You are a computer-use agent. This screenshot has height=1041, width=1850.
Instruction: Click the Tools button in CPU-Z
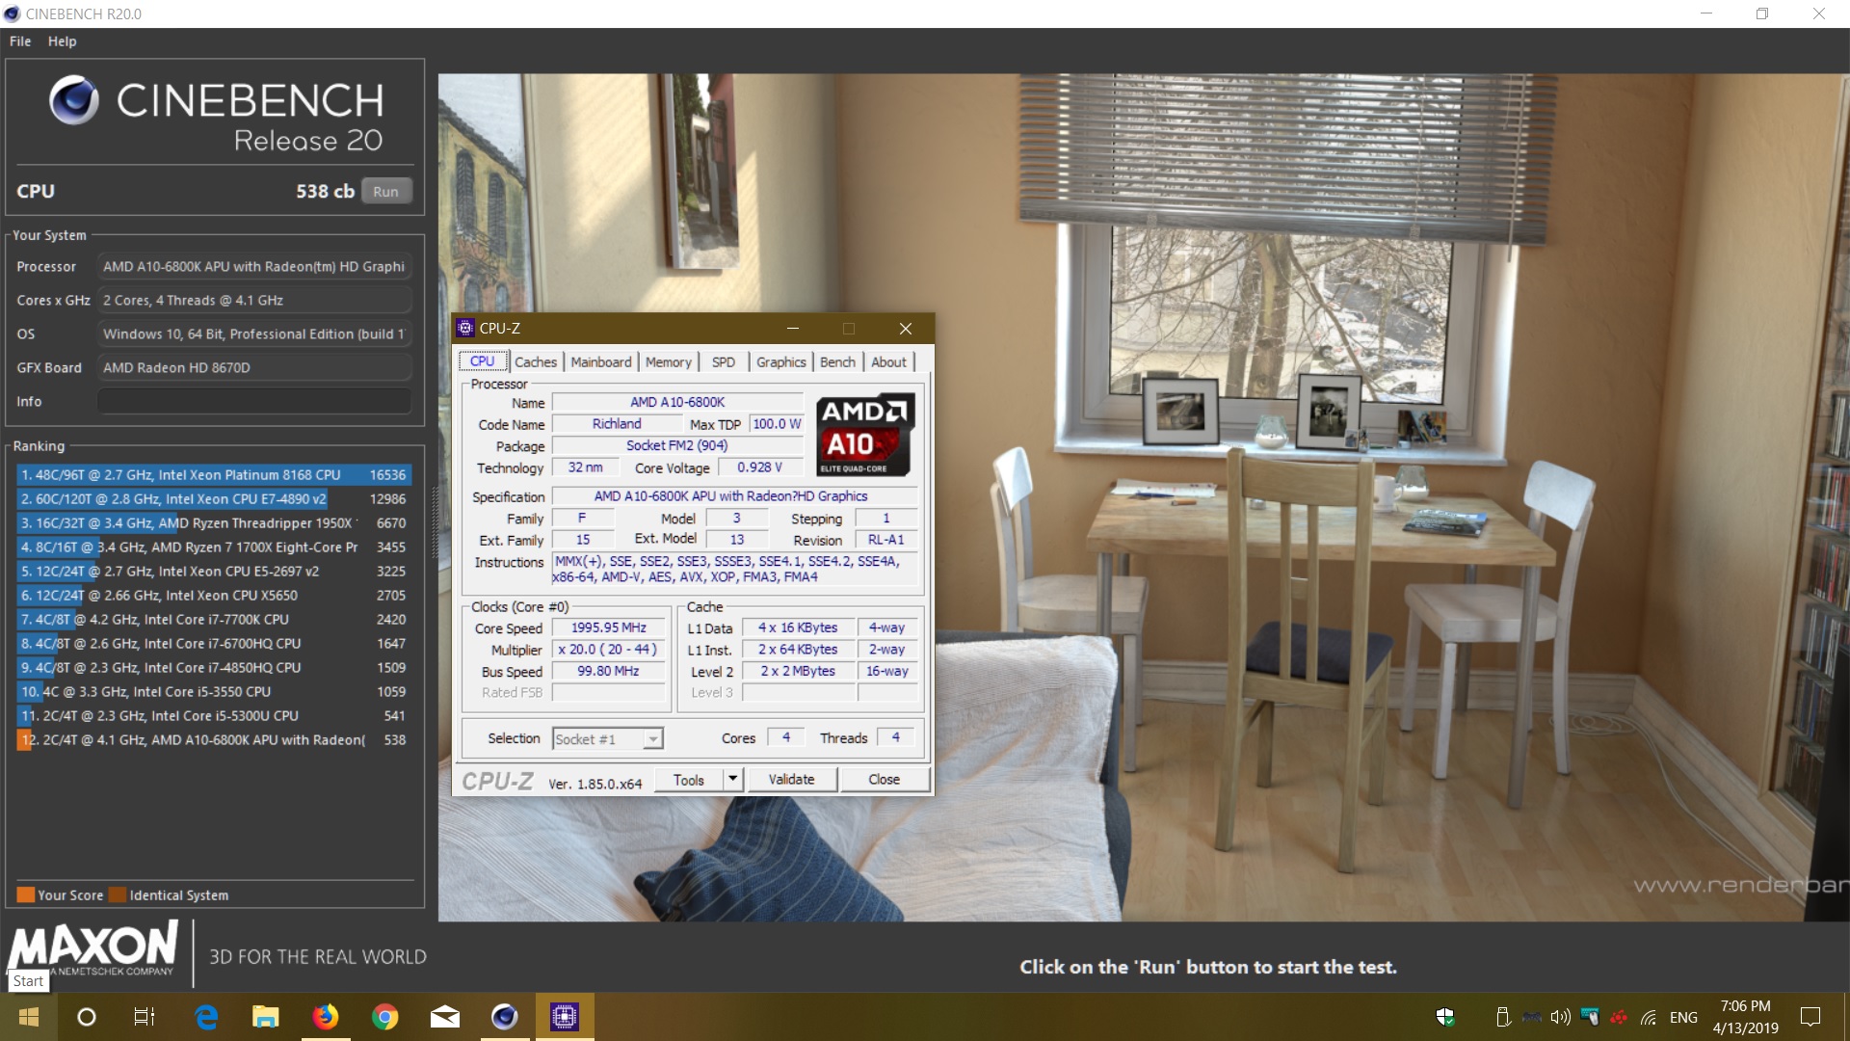pos(689,779)
